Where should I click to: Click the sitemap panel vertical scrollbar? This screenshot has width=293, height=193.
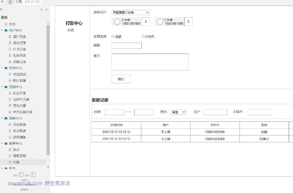tap(48, 90)
